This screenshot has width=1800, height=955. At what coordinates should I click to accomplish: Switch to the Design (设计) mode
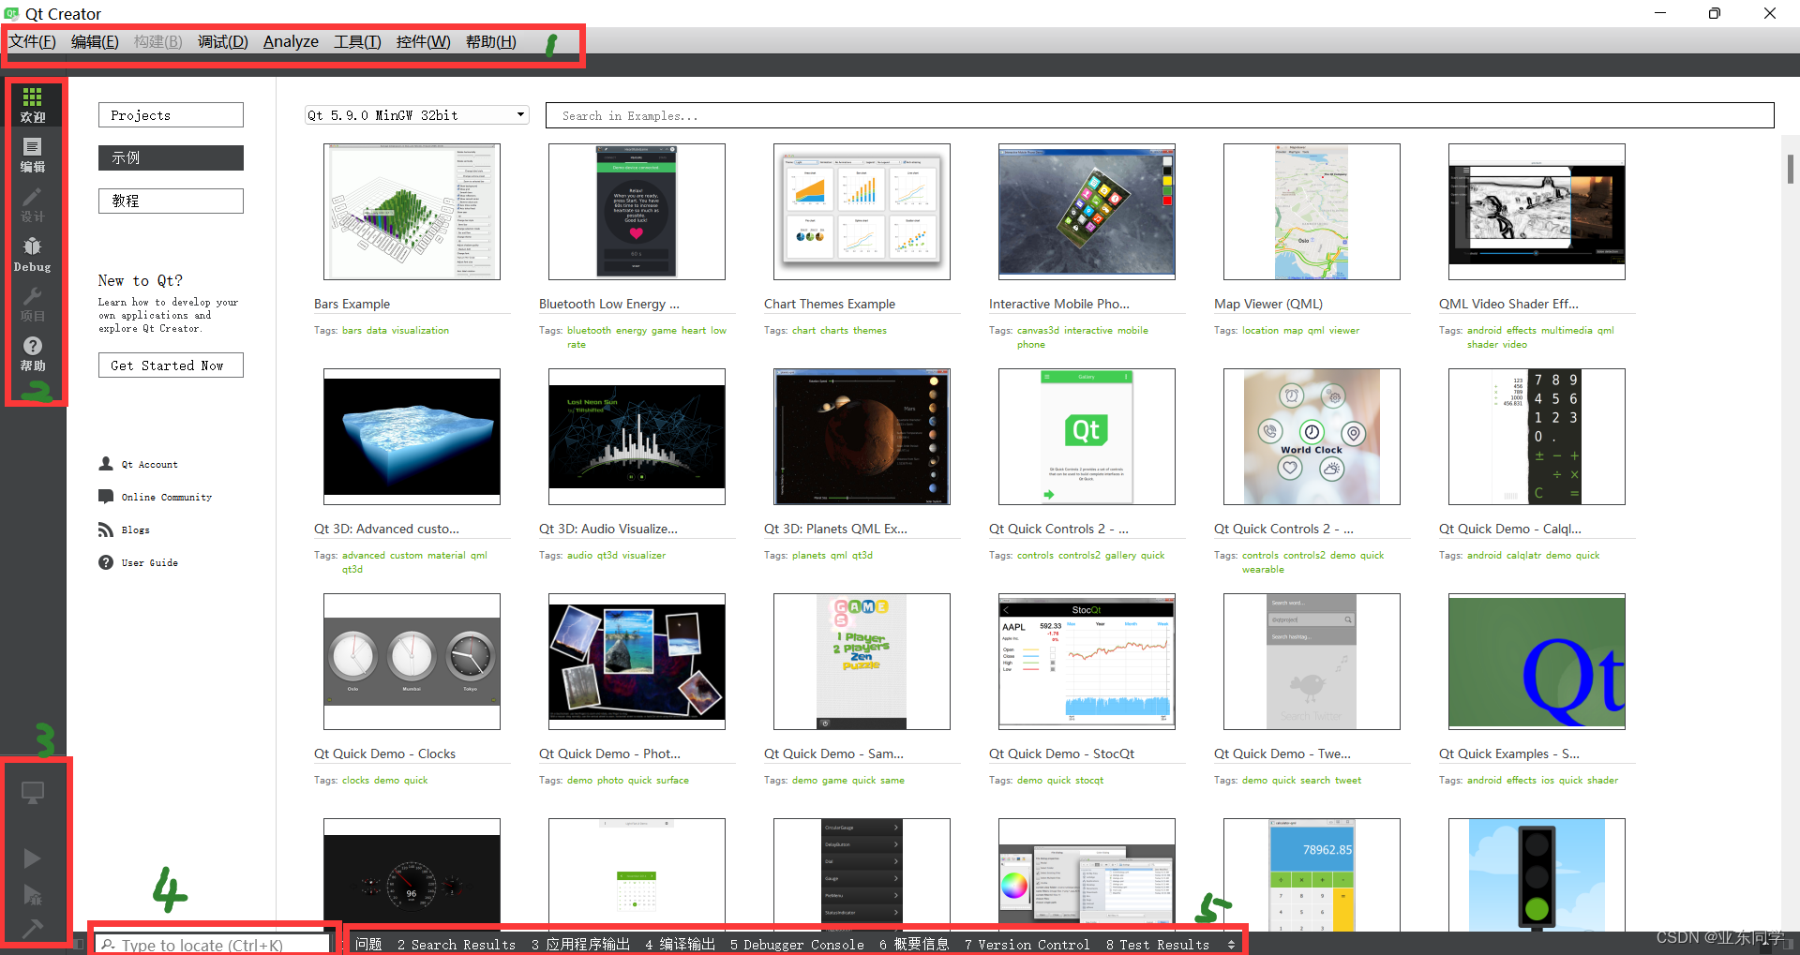point(33,204)
